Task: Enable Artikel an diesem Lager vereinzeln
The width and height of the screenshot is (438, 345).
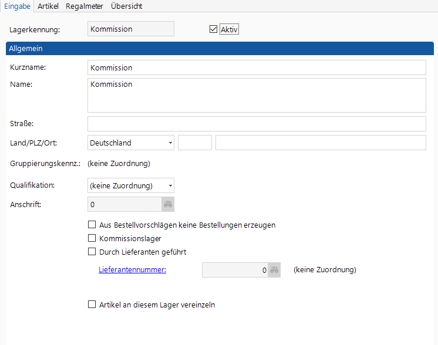Action: coord(92,305)
